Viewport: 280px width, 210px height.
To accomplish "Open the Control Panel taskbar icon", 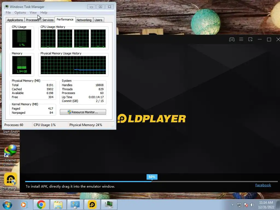I will tap(75, 205).
